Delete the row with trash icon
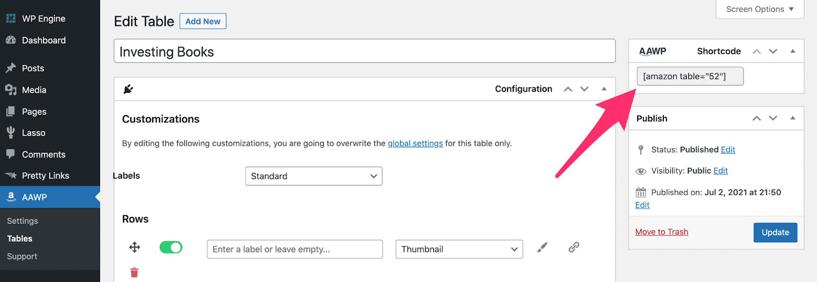The width and height of the screenshot is (817, 282). pos(134,272)
